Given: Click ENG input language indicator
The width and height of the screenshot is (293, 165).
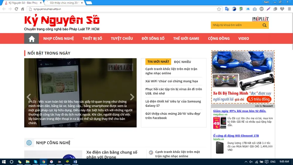Looking at the screenshot, I should tap(273, 162).
